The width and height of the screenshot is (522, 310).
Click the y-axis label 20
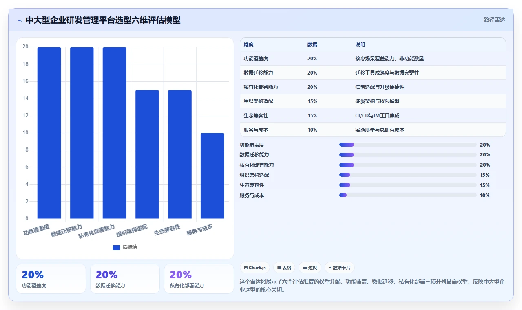click(x=25, y=47)
